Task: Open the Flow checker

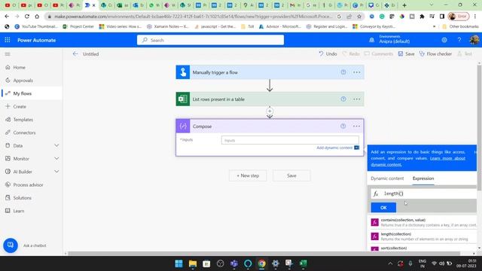Action: click(435, 53)
